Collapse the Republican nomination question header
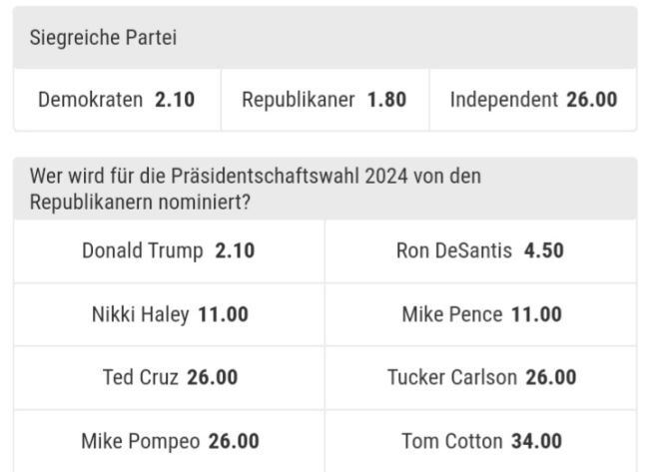This screenshot has height=472, width=649. (x=324, y=189)
